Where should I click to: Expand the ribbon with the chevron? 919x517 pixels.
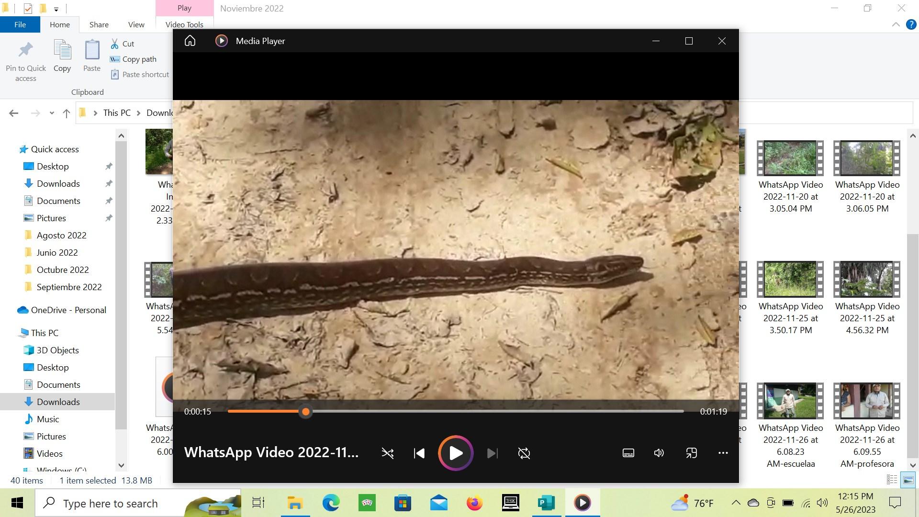point(896,24)
